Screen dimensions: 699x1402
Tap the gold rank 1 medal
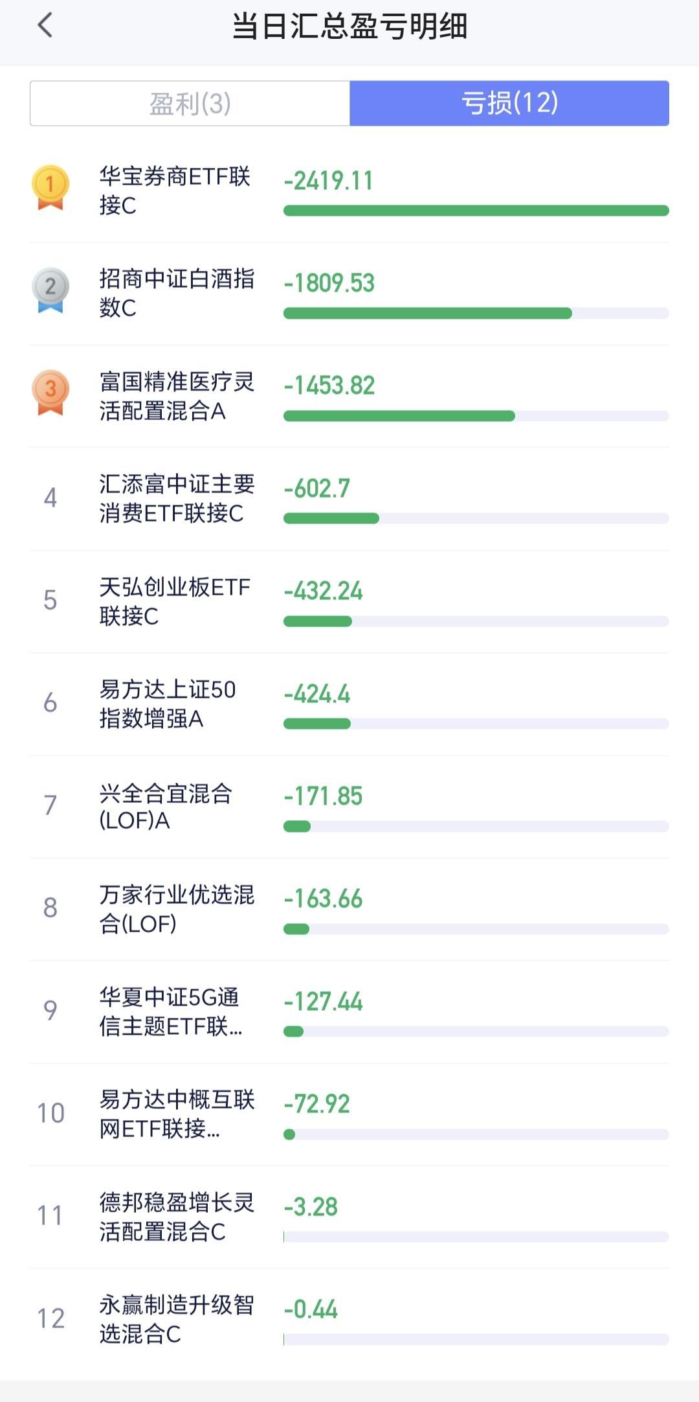pyautogui.click(x=50, y=187)
